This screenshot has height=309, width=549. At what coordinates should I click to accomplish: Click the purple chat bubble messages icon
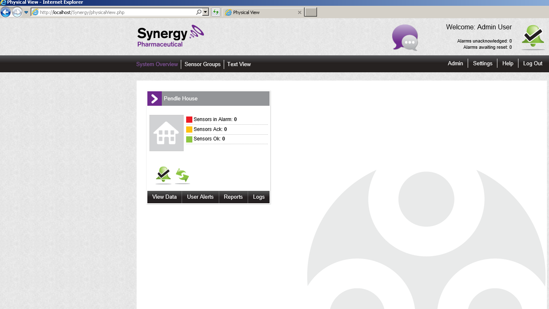tap(405, 38)
